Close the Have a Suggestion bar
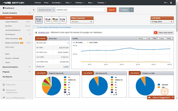 (x=173, y=97)
